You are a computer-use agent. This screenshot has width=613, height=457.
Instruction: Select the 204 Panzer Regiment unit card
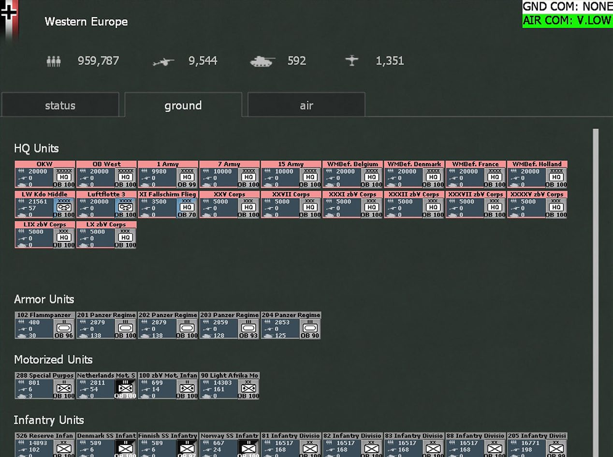click(x=291, y=325)
